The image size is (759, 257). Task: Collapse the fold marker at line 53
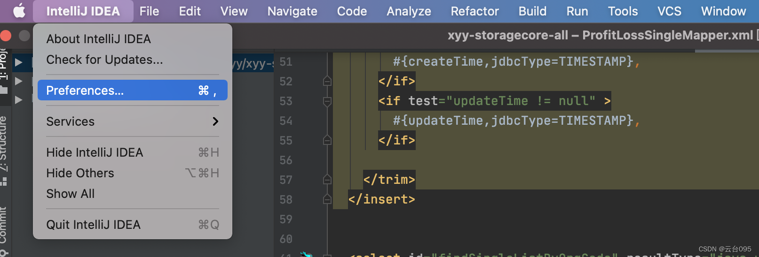[x=327, y=101]
